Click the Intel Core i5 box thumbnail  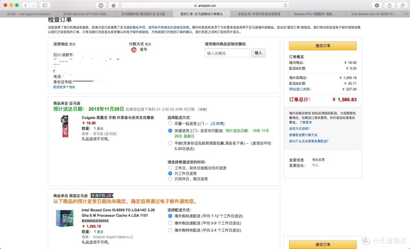[x=64, y=218]
